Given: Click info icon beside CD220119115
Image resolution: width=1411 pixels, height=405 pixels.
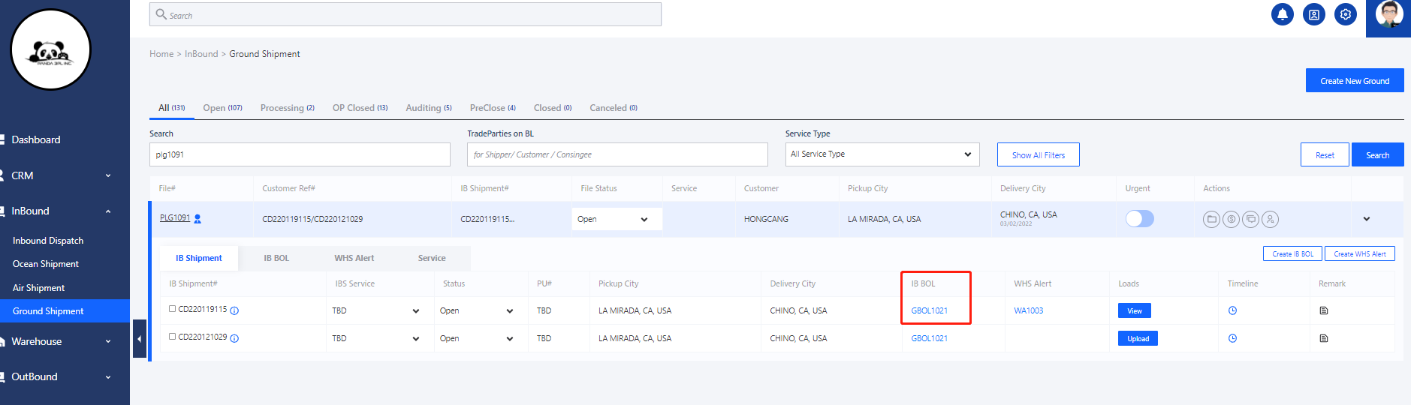Looking at the screenshot, I should 234,310.
